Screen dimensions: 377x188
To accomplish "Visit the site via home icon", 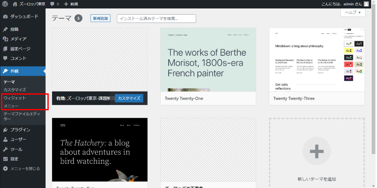I will [15, 4].
